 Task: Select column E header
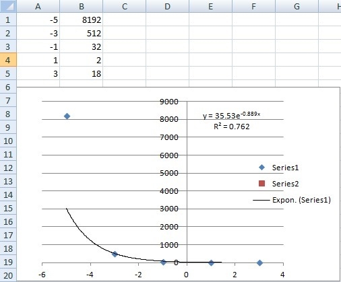coord(210,6)
